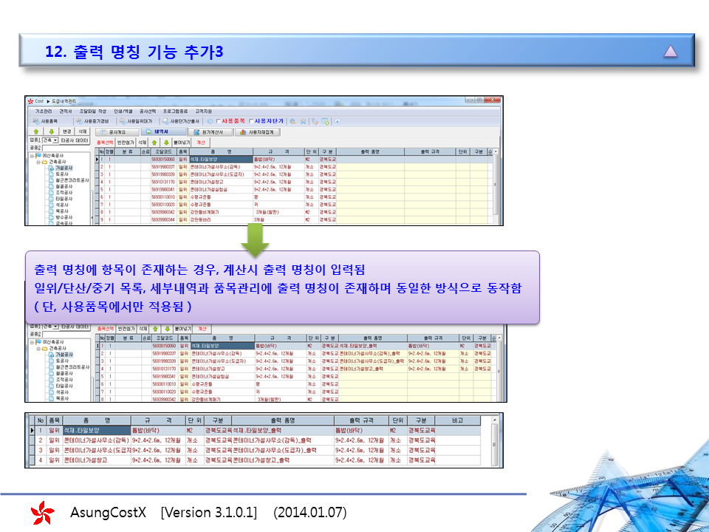
Task: Open the 기초관리 menu
Action: 44,112
